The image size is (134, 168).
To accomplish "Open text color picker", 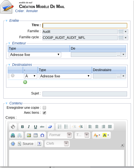I will pos(97,135).
